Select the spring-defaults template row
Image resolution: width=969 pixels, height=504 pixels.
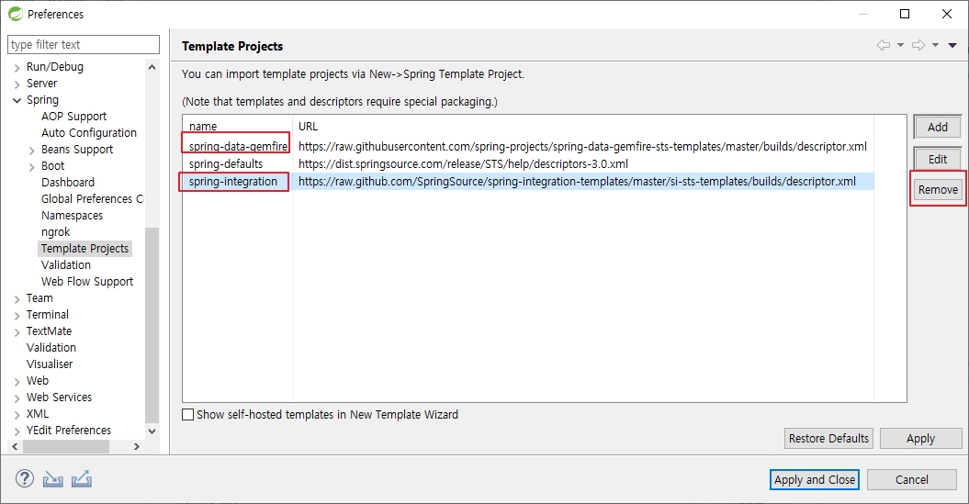[x=528, y=163]
